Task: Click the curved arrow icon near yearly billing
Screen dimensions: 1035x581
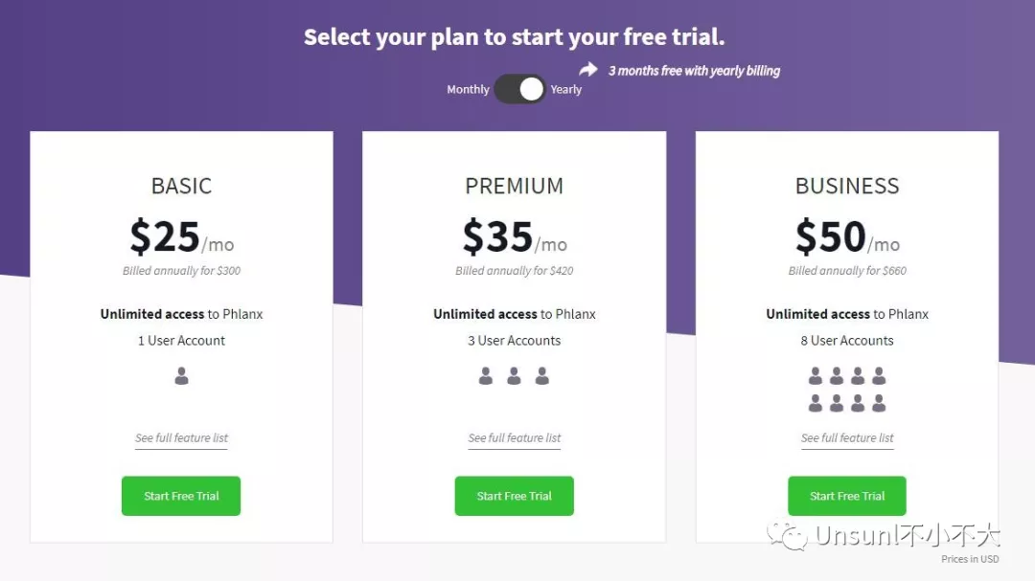Action: pos(587,69)
